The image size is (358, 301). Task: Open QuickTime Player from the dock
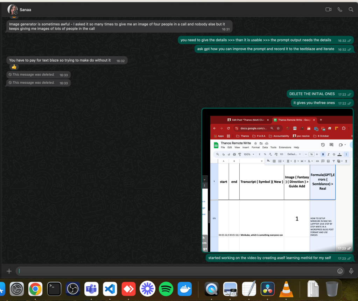(211, 289)
